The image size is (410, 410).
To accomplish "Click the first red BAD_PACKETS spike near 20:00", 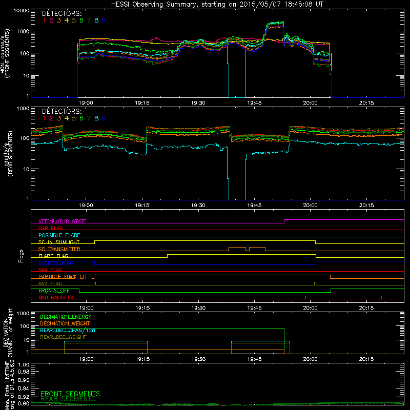I will pos(305,297).
